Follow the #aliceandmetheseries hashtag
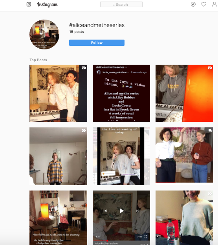Viewport: 218px width, 245px height. click(x=97, y=43)
